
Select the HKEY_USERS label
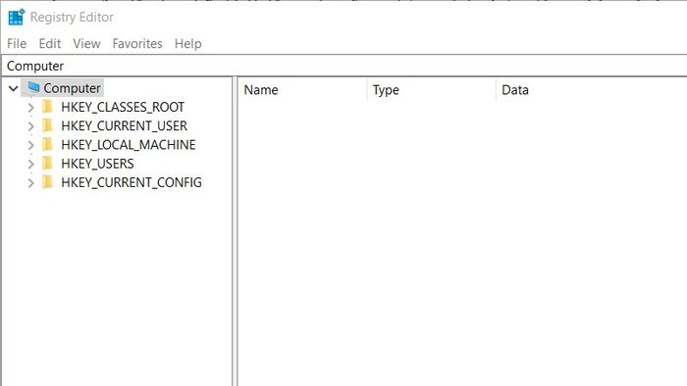click(97, 164)
